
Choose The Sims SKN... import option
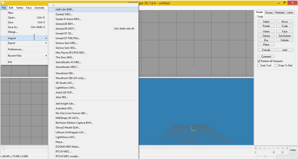pos(93,57)
